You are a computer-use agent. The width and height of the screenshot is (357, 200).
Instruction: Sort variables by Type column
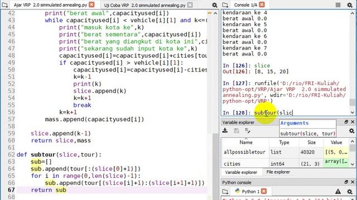[284, 142]
